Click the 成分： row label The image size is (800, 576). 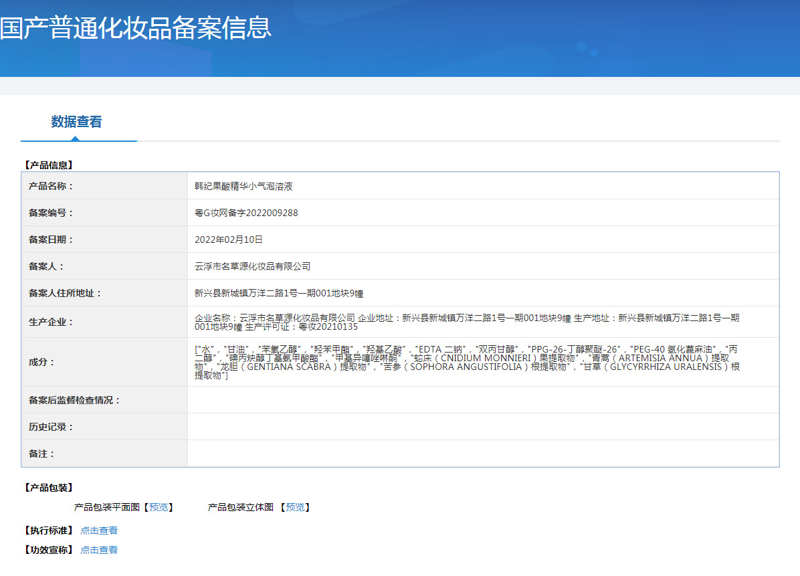pos(42,362)
